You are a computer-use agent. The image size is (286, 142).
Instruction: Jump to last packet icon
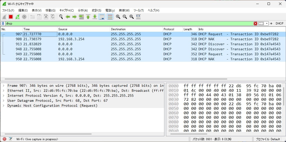[95, 17]
